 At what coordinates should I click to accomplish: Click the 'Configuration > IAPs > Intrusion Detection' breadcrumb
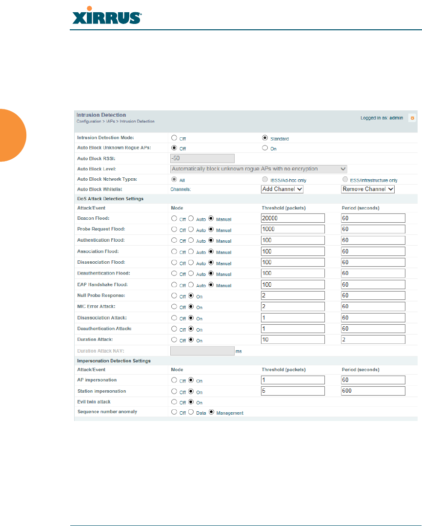pos(116,122)
